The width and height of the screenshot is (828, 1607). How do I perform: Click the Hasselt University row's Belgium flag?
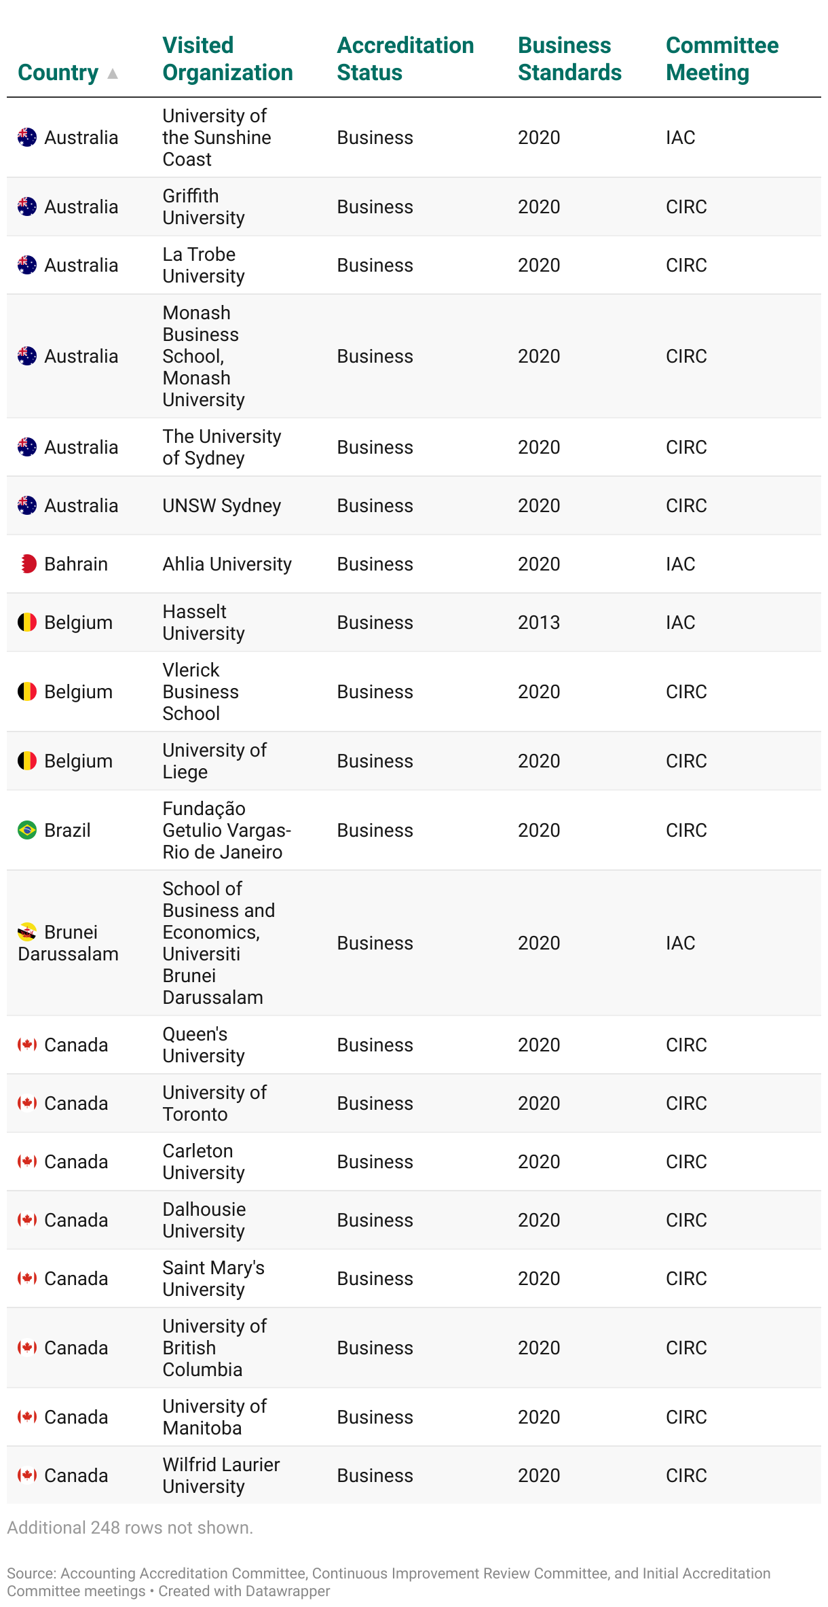(x=27, y=622)
